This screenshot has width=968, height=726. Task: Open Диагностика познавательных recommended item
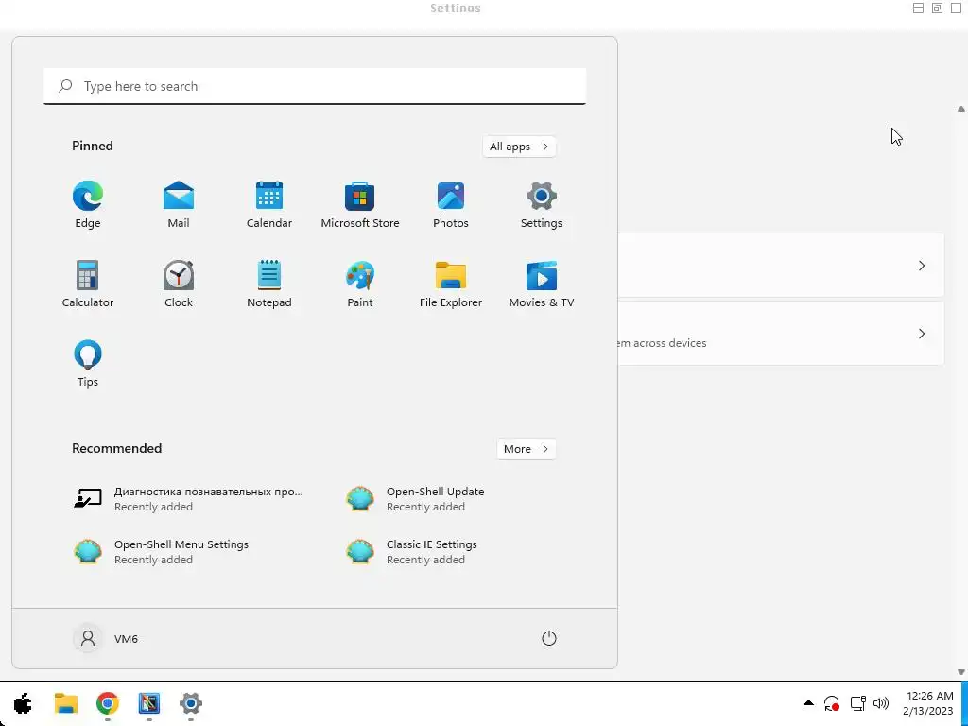189,499
